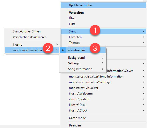
Task: Choose Beenden to quit Rainmeter
Action: click(103, 125)
